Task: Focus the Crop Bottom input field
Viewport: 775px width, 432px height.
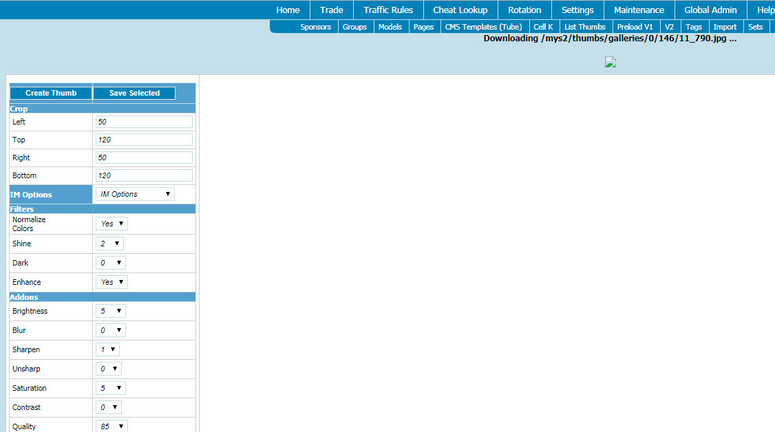Action: pyautogui.click(x=144, y=175)
